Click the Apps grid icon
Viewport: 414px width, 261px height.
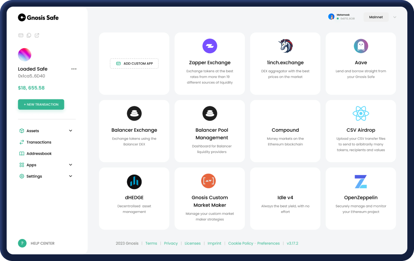22,165
